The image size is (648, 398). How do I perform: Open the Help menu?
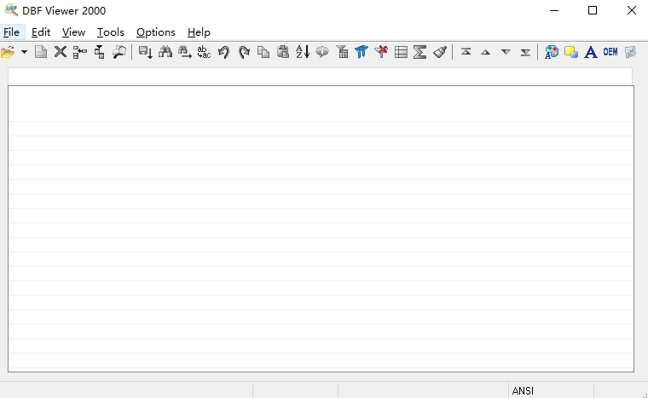pyautogui.click(x=199, y=32)
